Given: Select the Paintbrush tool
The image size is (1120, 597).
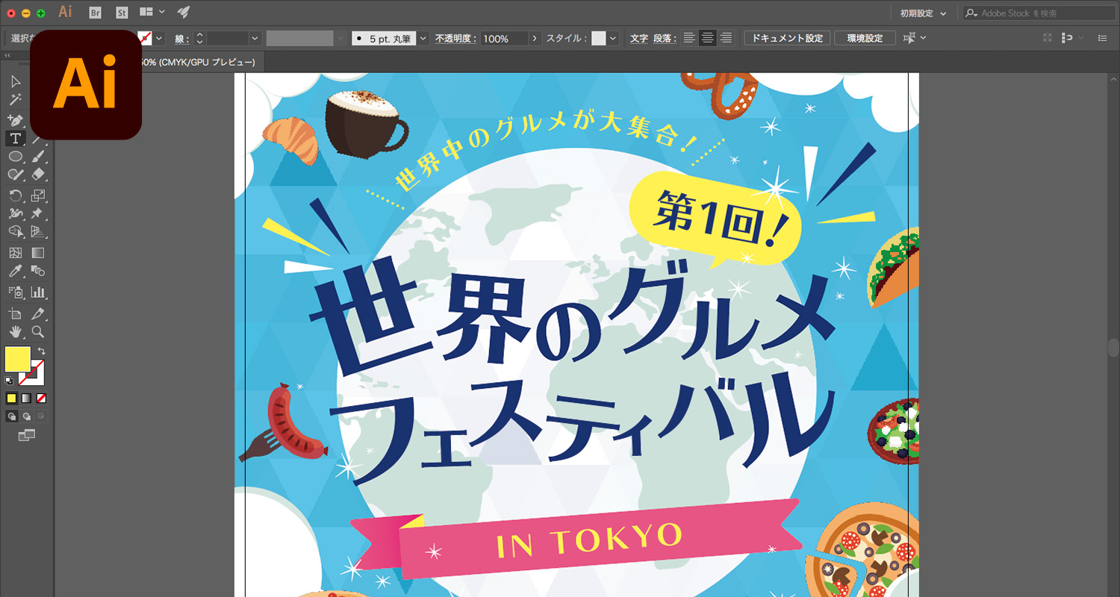Looking at the screenshot, I should coord(39,157).
